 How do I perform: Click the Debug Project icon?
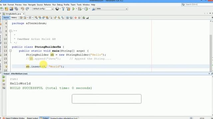[80, 9]
